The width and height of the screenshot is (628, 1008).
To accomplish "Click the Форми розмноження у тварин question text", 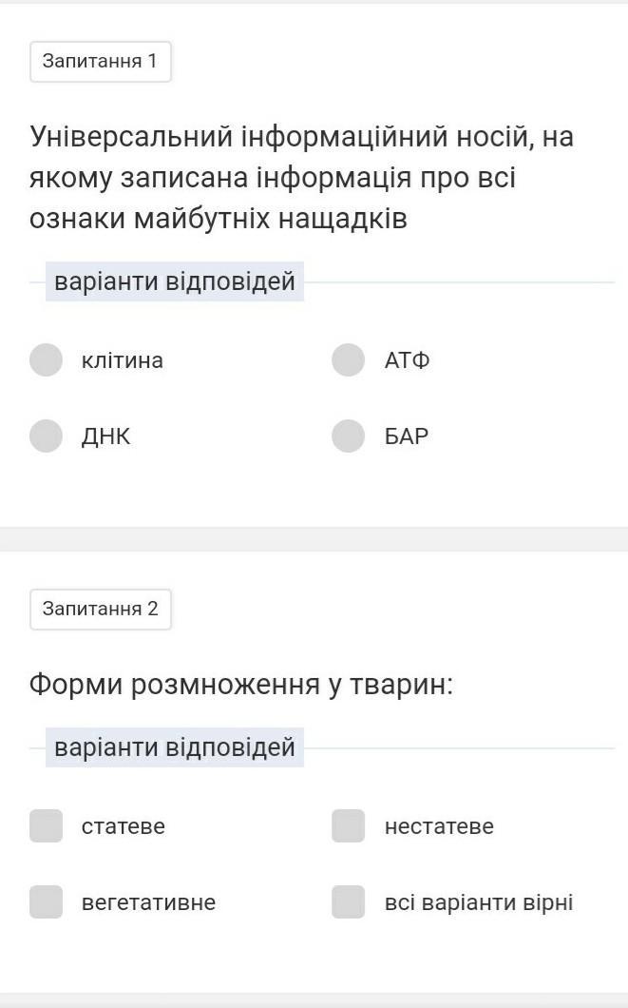I will pyautogui.click(x=241, y=684).
